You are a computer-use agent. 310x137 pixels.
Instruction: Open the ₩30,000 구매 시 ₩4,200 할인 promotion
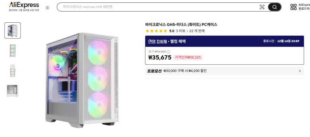tap(185, 71)
